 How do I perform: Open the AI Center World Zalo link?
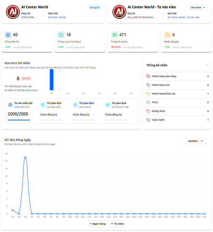57,17
